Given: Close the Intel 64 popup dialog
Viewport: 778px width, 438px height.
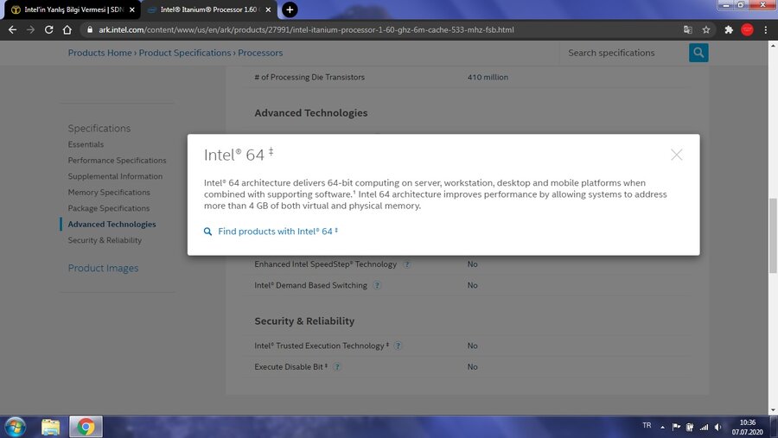Looking at the screenshot, I should (x=676, y=155).
